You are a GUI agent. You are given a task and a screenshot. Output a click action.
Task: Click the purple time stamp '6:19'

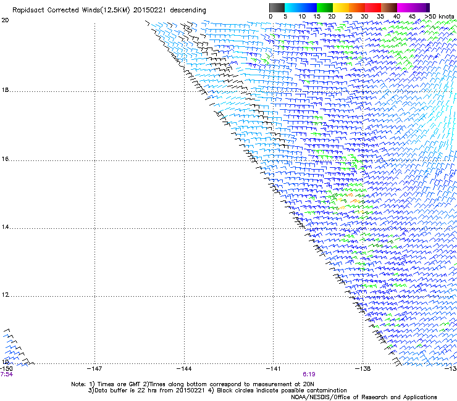tap(309, 374)
